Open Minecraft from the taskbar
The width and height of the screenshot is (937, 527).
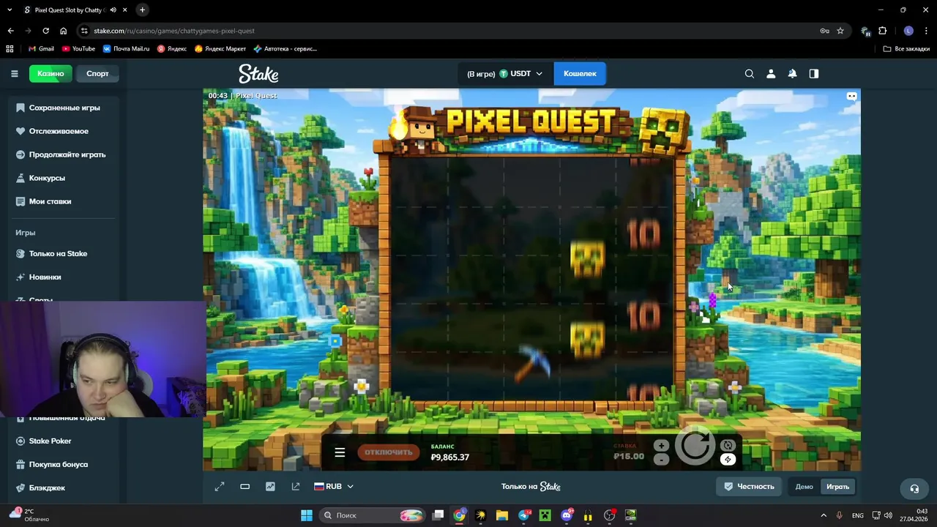tap(545, 515)
